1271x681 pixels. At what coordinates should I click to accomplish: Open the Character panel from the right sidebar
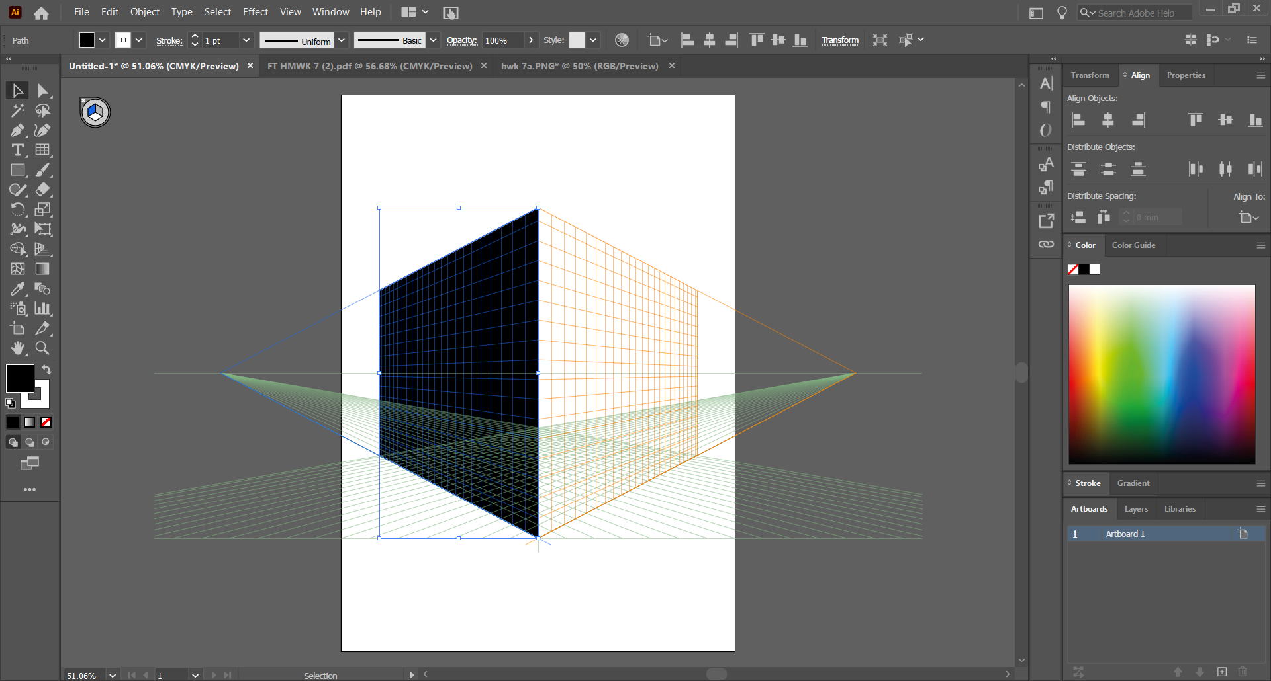pos(1046,83)
